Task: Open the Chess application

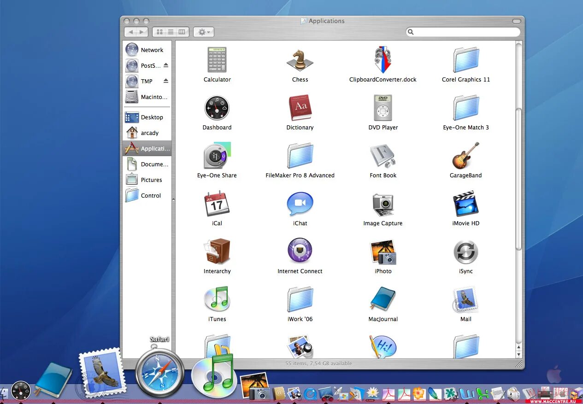Action: (x=300, y=60)
